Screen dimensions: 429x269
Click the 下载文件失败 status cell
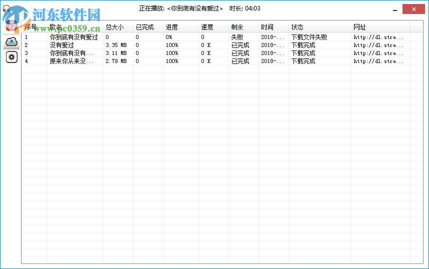click(309, 37)
